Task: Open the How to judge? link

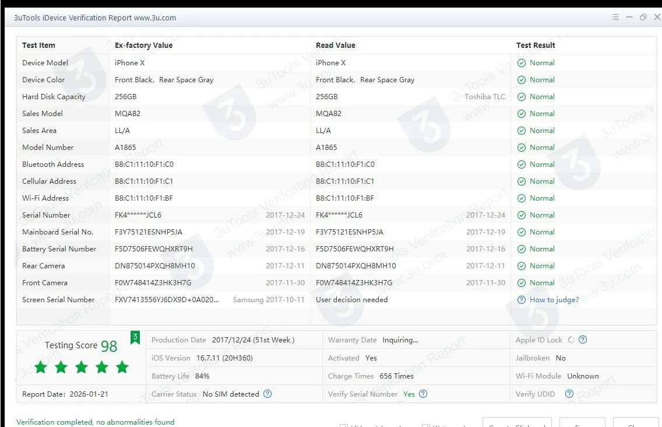Action: (554, 300)
